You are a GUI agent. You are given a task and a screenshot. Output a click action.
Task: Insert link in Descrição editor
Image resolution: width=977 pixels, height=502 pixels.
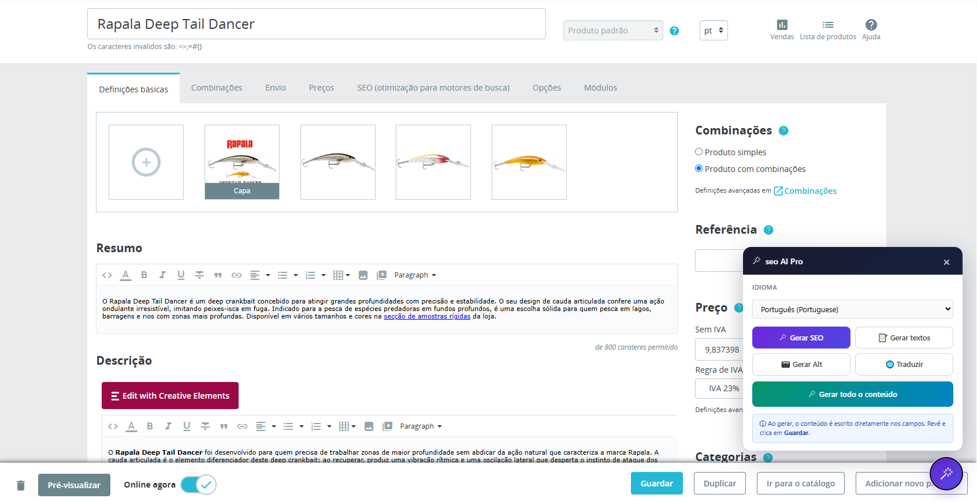coord(242,426)
